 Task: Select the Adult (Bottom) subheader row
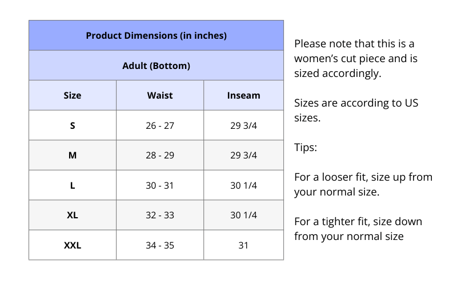click(156, 66)
